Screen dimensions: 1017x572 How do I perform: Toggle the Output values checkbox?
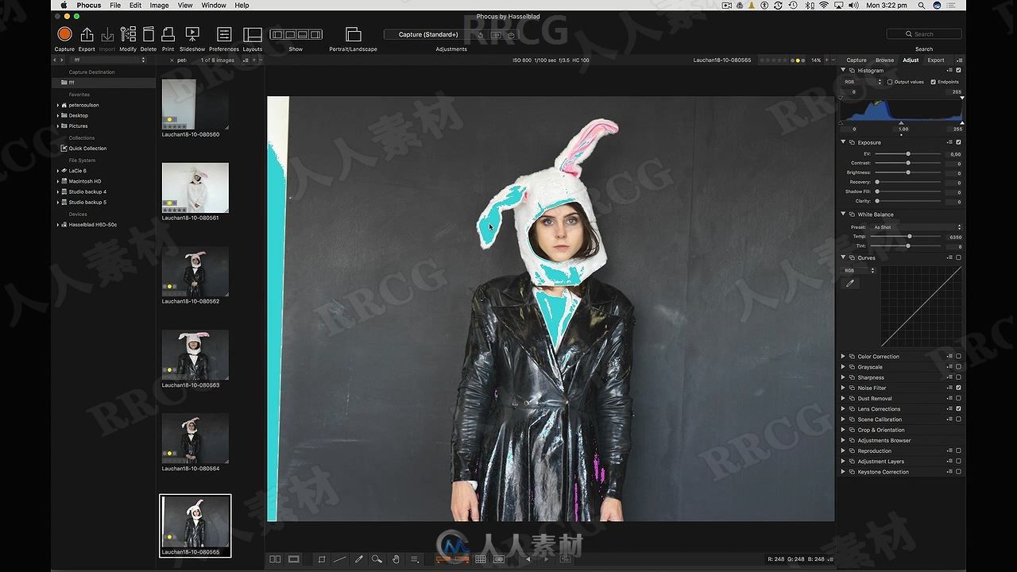tap(890, 82)
